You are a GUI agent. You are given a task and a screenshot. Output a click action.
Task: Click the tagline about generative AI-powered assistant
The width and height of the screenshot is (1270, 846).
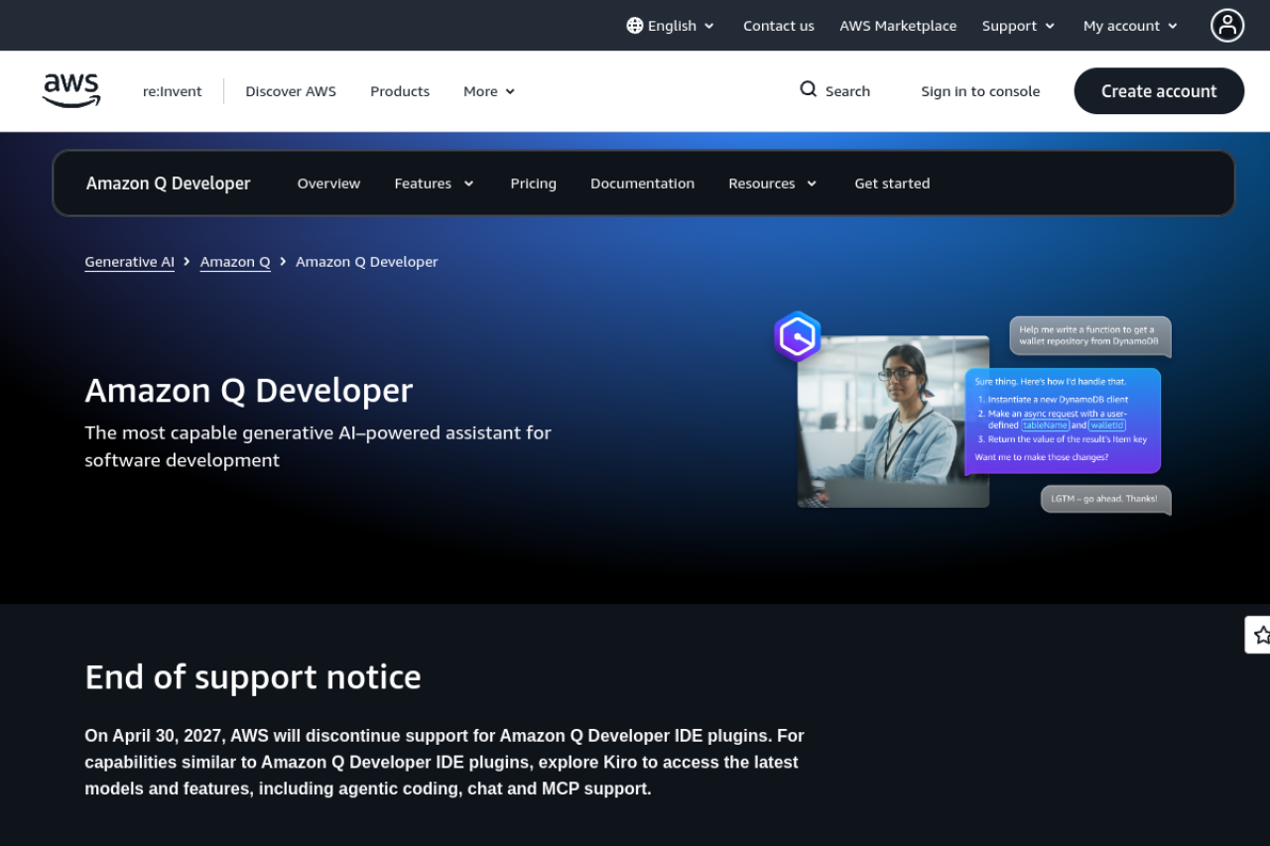317,446
